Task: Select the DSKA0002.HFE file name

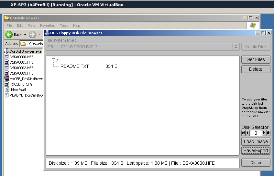Action: coord(21,68)
